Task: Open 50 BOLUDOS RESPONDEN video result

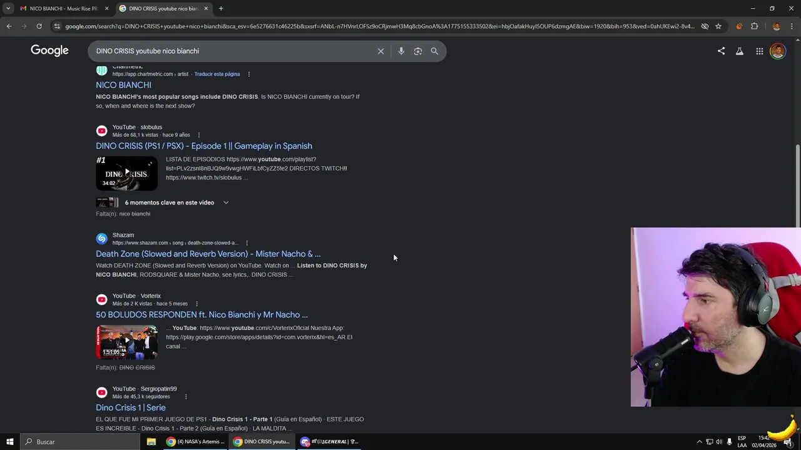Action: coord(202,314)
